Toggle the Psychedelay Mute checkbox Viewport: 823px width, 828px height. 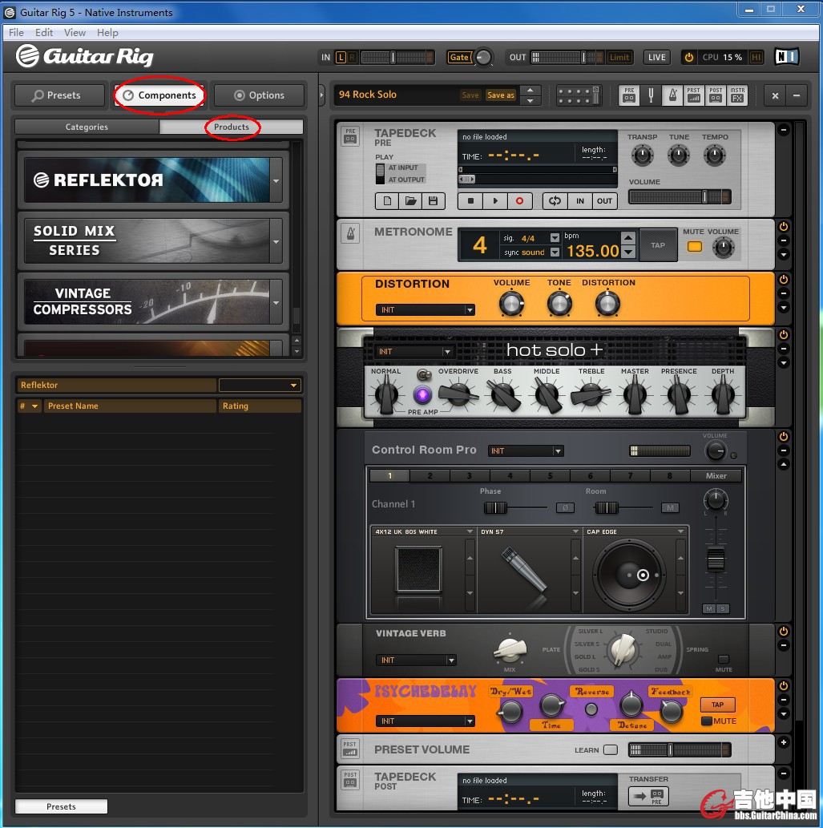click(x=706, y=721)
